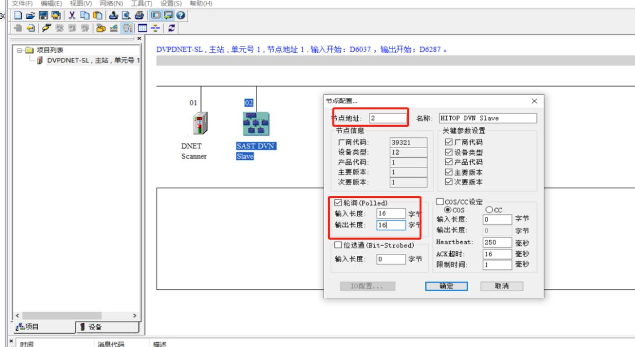Click the 限制时间 value field
Viewport: 635px width, 347px height.
[x=497, y=265]
